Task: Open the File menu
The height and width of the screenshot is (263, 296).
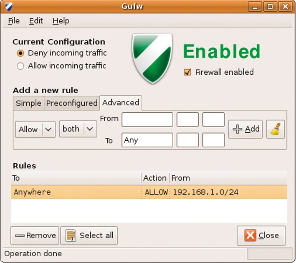Action: coord(14,21)
